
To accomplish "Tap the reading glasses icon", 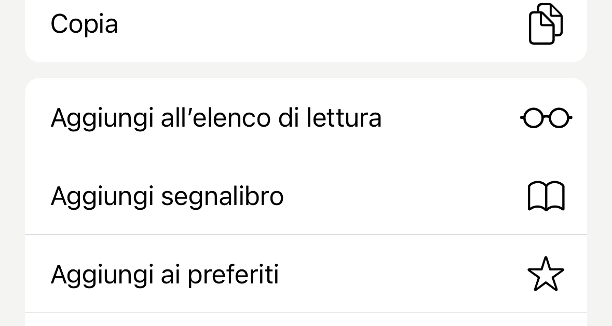I will click(546, 117).
